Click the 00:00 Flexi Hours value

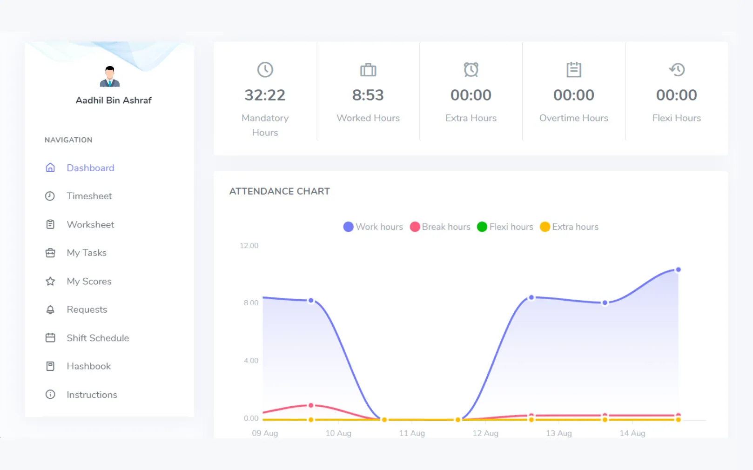point(677,95)
